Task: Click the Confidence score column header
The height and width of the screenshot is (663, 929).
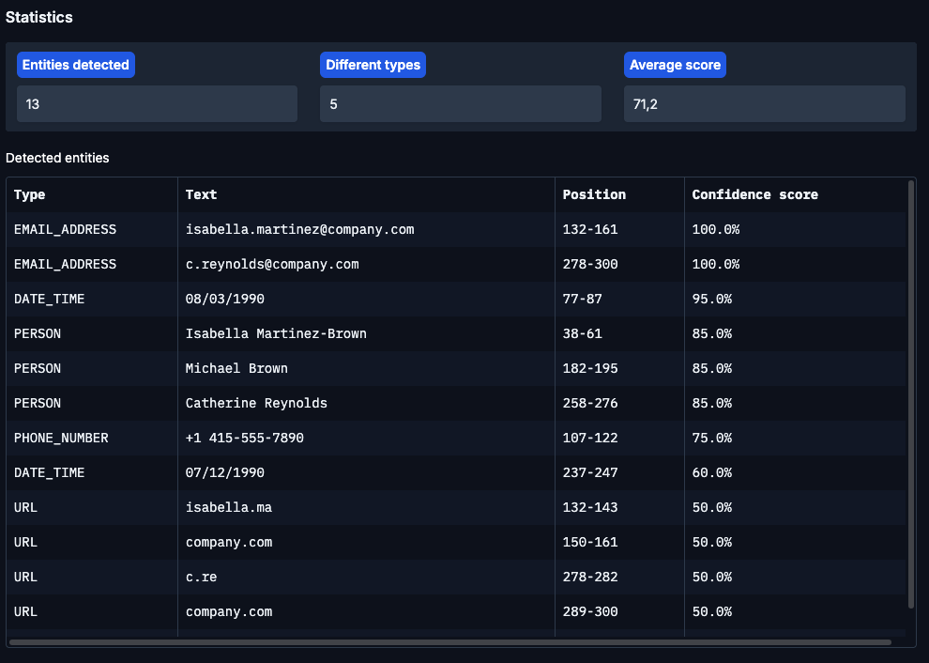Action: [754, 194]
